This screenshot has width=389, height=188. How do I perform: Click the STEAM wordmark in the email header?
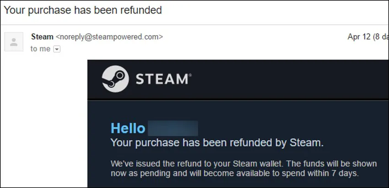point(162,79)
